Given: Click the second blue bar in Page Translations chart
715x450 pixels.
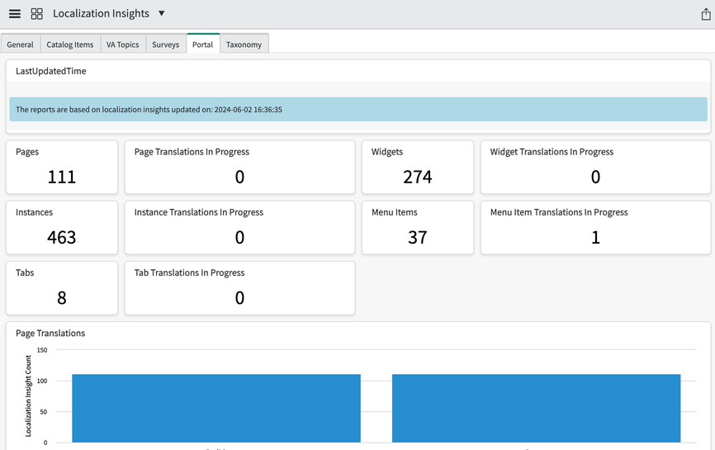Looking at the screenshot, I should (x=537, y=408).
